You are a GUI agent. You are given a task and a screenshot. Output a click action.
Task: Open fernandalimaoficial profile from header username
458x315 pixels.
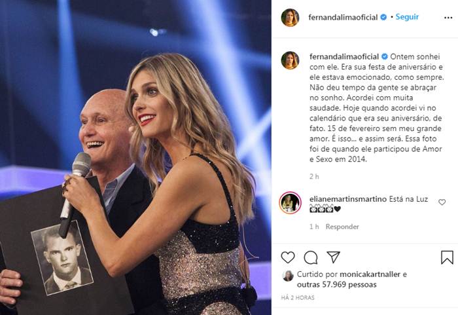tap(343, 17)
